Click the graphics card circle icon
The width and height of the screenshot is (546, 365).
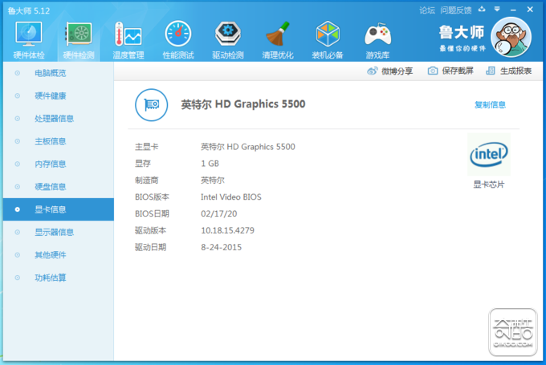(x=151, y=105)
